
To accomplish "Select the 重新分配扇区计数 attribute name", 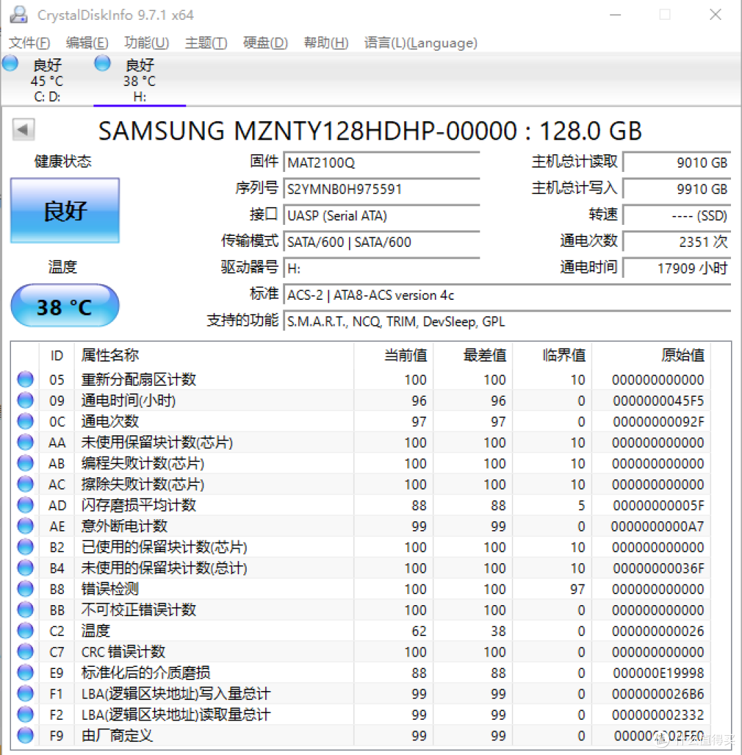I will pyautogui.click(x=139, y=380).
